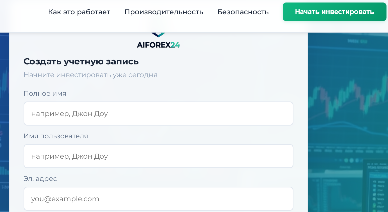This screenshot has width=388, height=212.
Task: Click the candlestick chart background on the right
Action: [349, 98]
